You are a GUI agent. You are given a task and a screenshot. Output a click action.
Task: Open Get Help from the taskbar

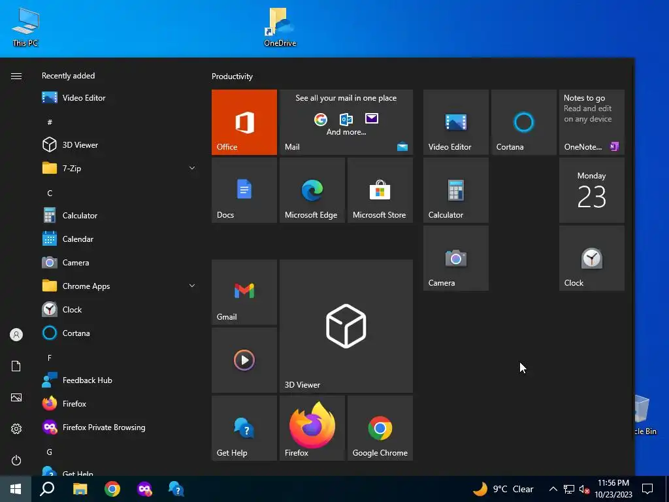coord(176,489)
